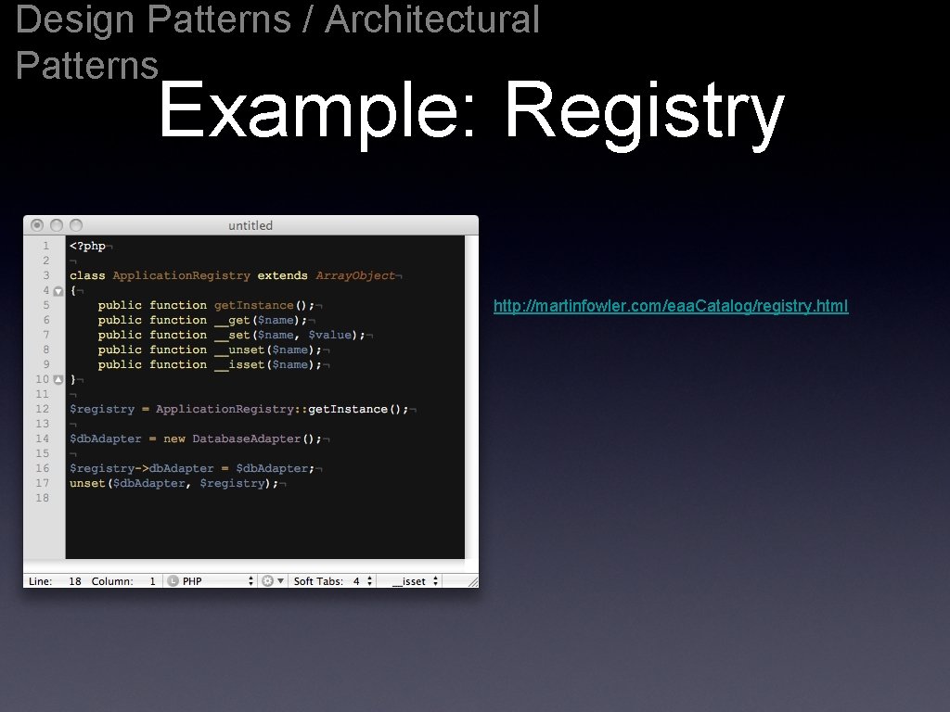Viewport: 950px width, 712px height.
Task: Click the untitled window title
Action: [x=250, y=225]
